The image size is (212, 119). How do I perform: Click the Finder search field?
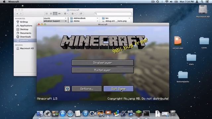(x=113, y=14)
